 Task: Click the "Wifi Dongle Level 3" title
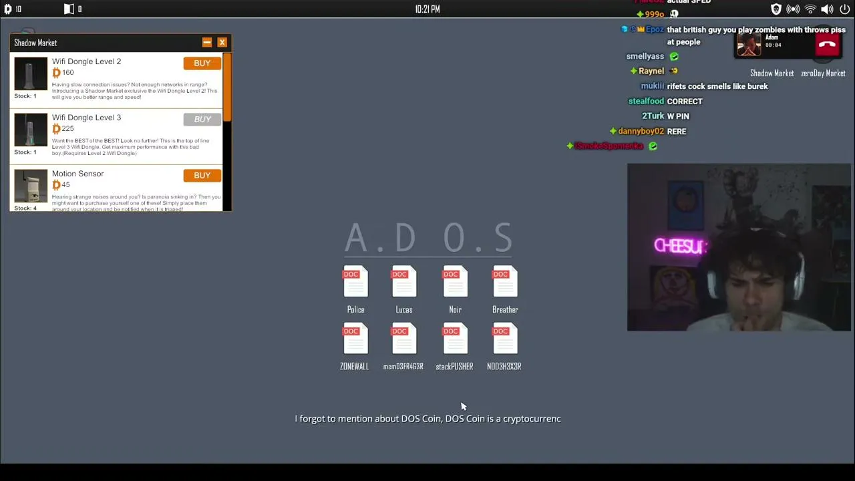pyautogui.click(x=86, y=118)
